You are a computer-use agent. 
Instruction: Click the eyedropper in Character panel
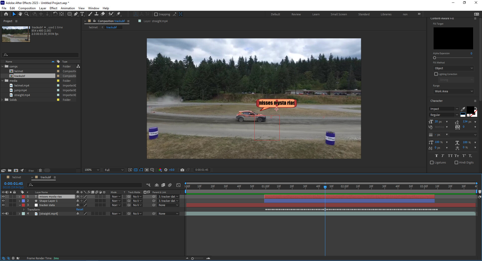[463, 109]
